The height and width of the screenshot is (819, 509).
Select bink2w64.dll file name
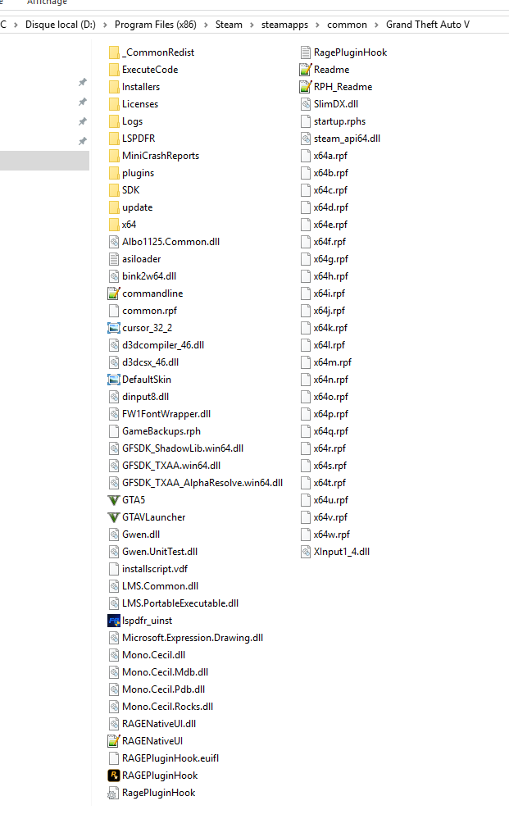pos(149,276)
